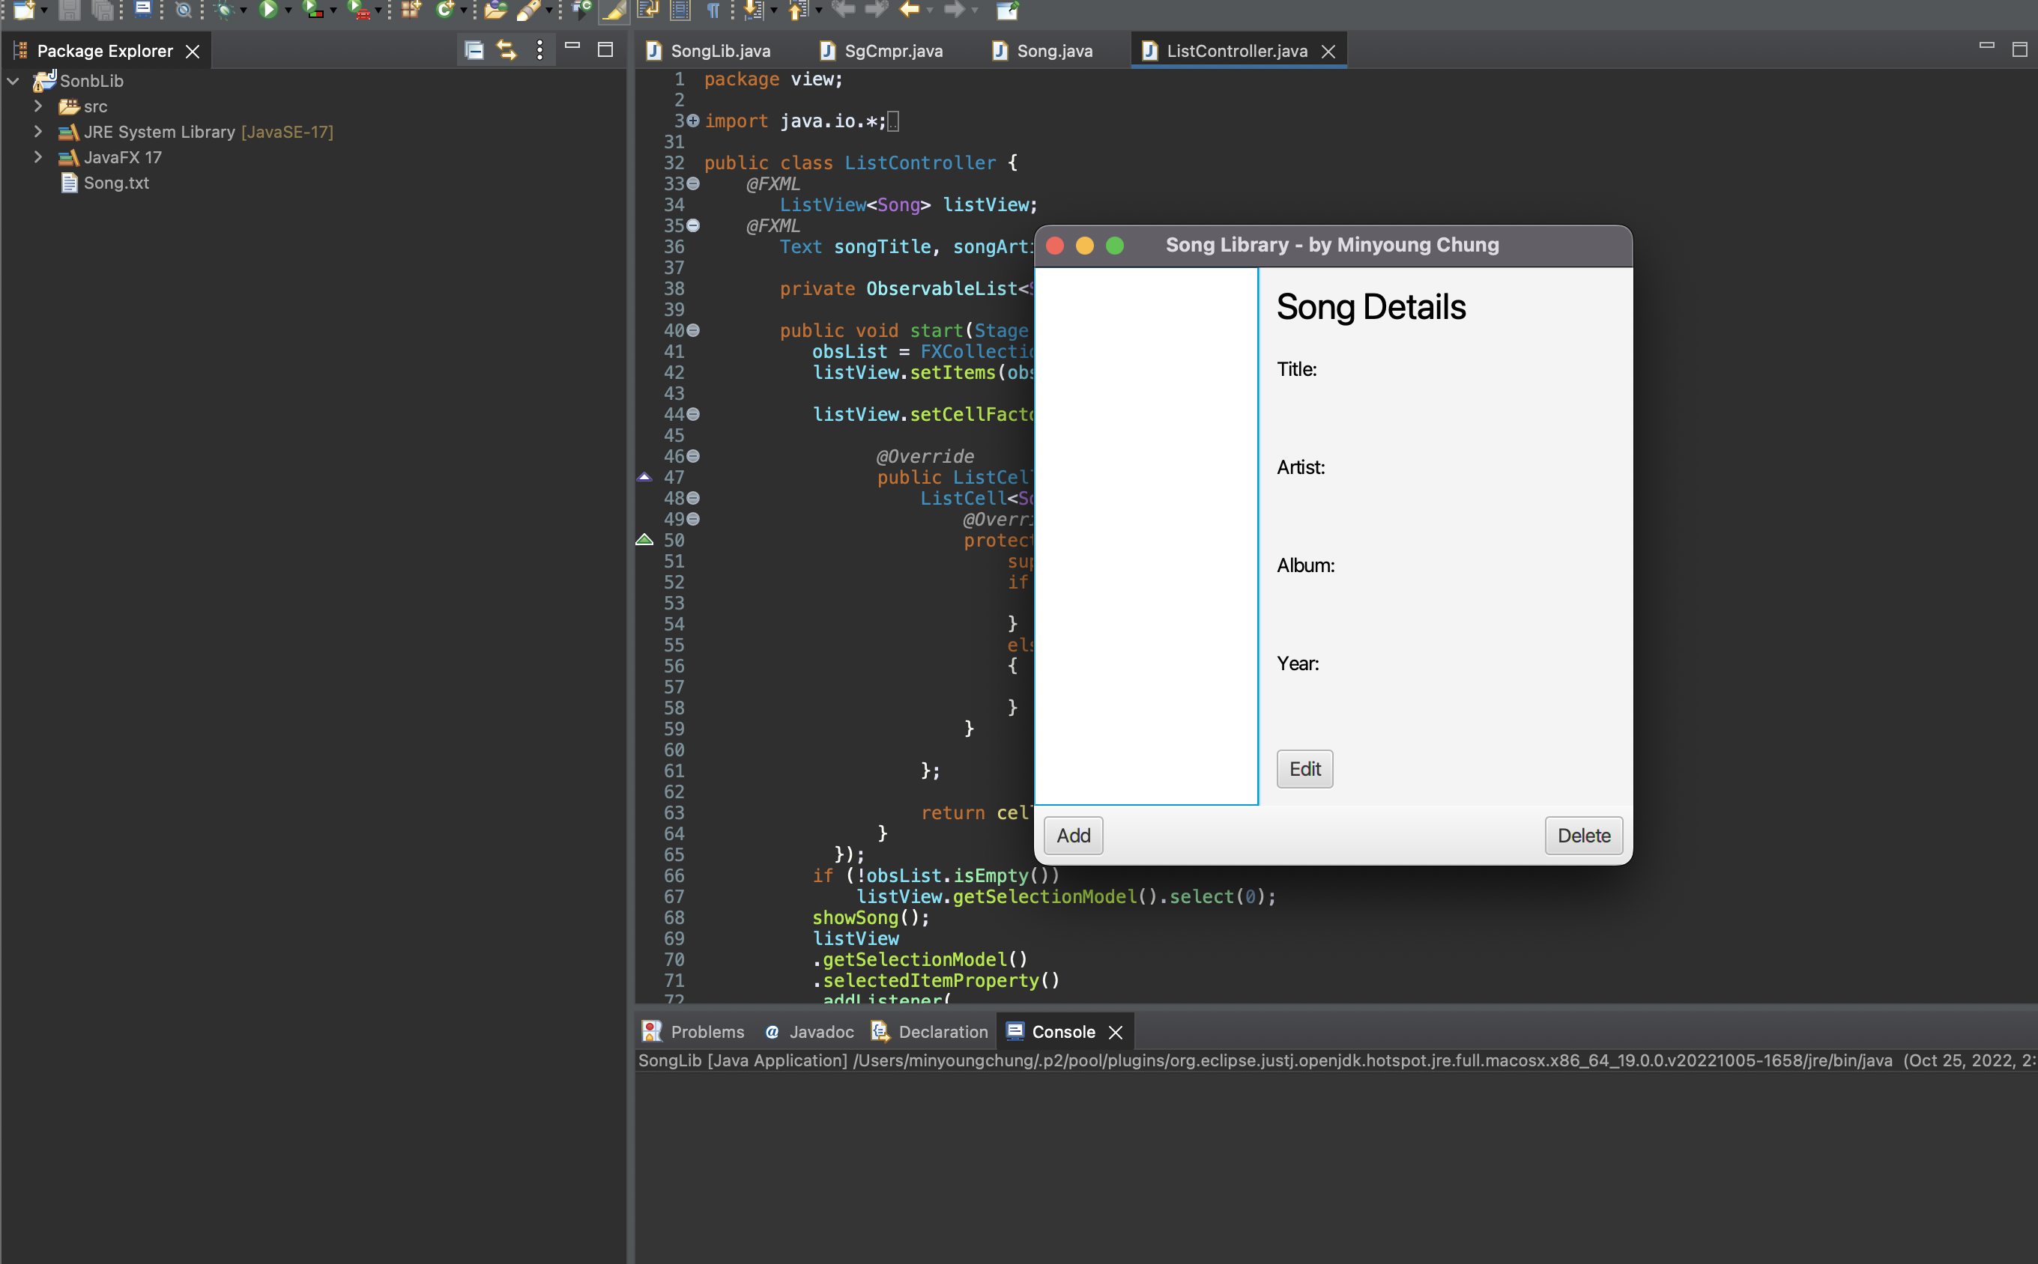This screenshot has height=1264, width=2038.
Task: Click Run Last Tool (external tools) icon
Action: pyautogui.click(x=358, y=10)
